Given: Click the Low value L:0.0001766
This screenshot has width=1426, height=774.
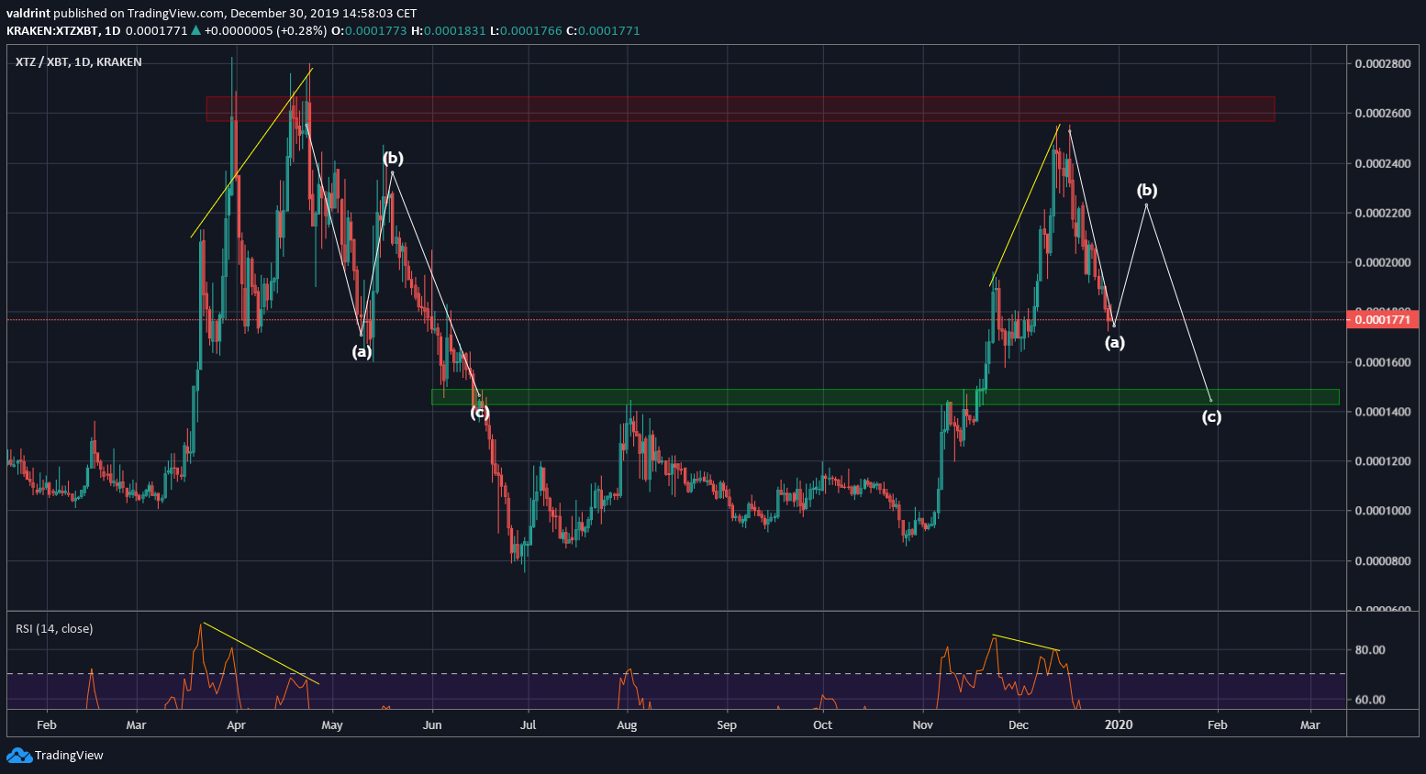Looking at the screenshot, I should pyautogui.click(x=525, y=30).
